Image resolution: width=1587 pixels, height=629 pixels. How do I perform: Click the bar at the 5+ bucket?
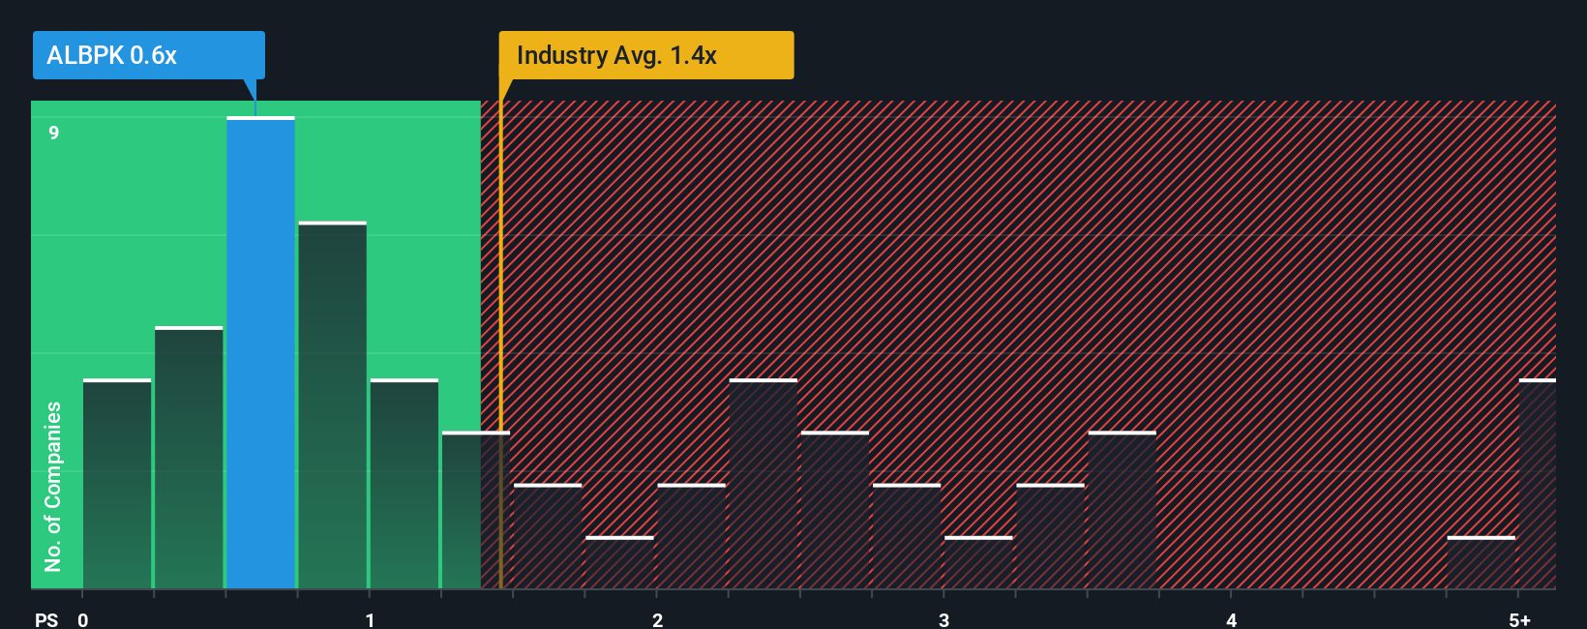click(x=1537, y=483)
